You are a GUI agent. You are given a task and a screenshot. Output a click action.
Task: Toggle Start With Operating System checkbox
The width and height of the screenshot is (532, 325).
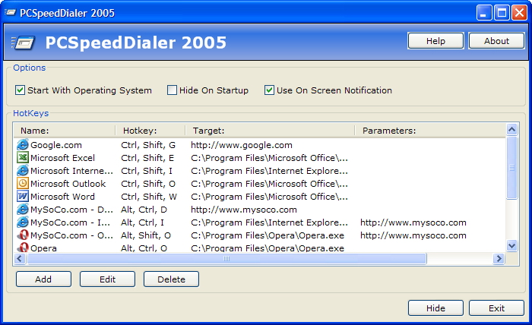tap(20, 90)
